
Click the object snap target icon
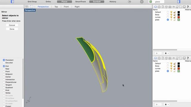pyautogui.click(x=142, y=2)
